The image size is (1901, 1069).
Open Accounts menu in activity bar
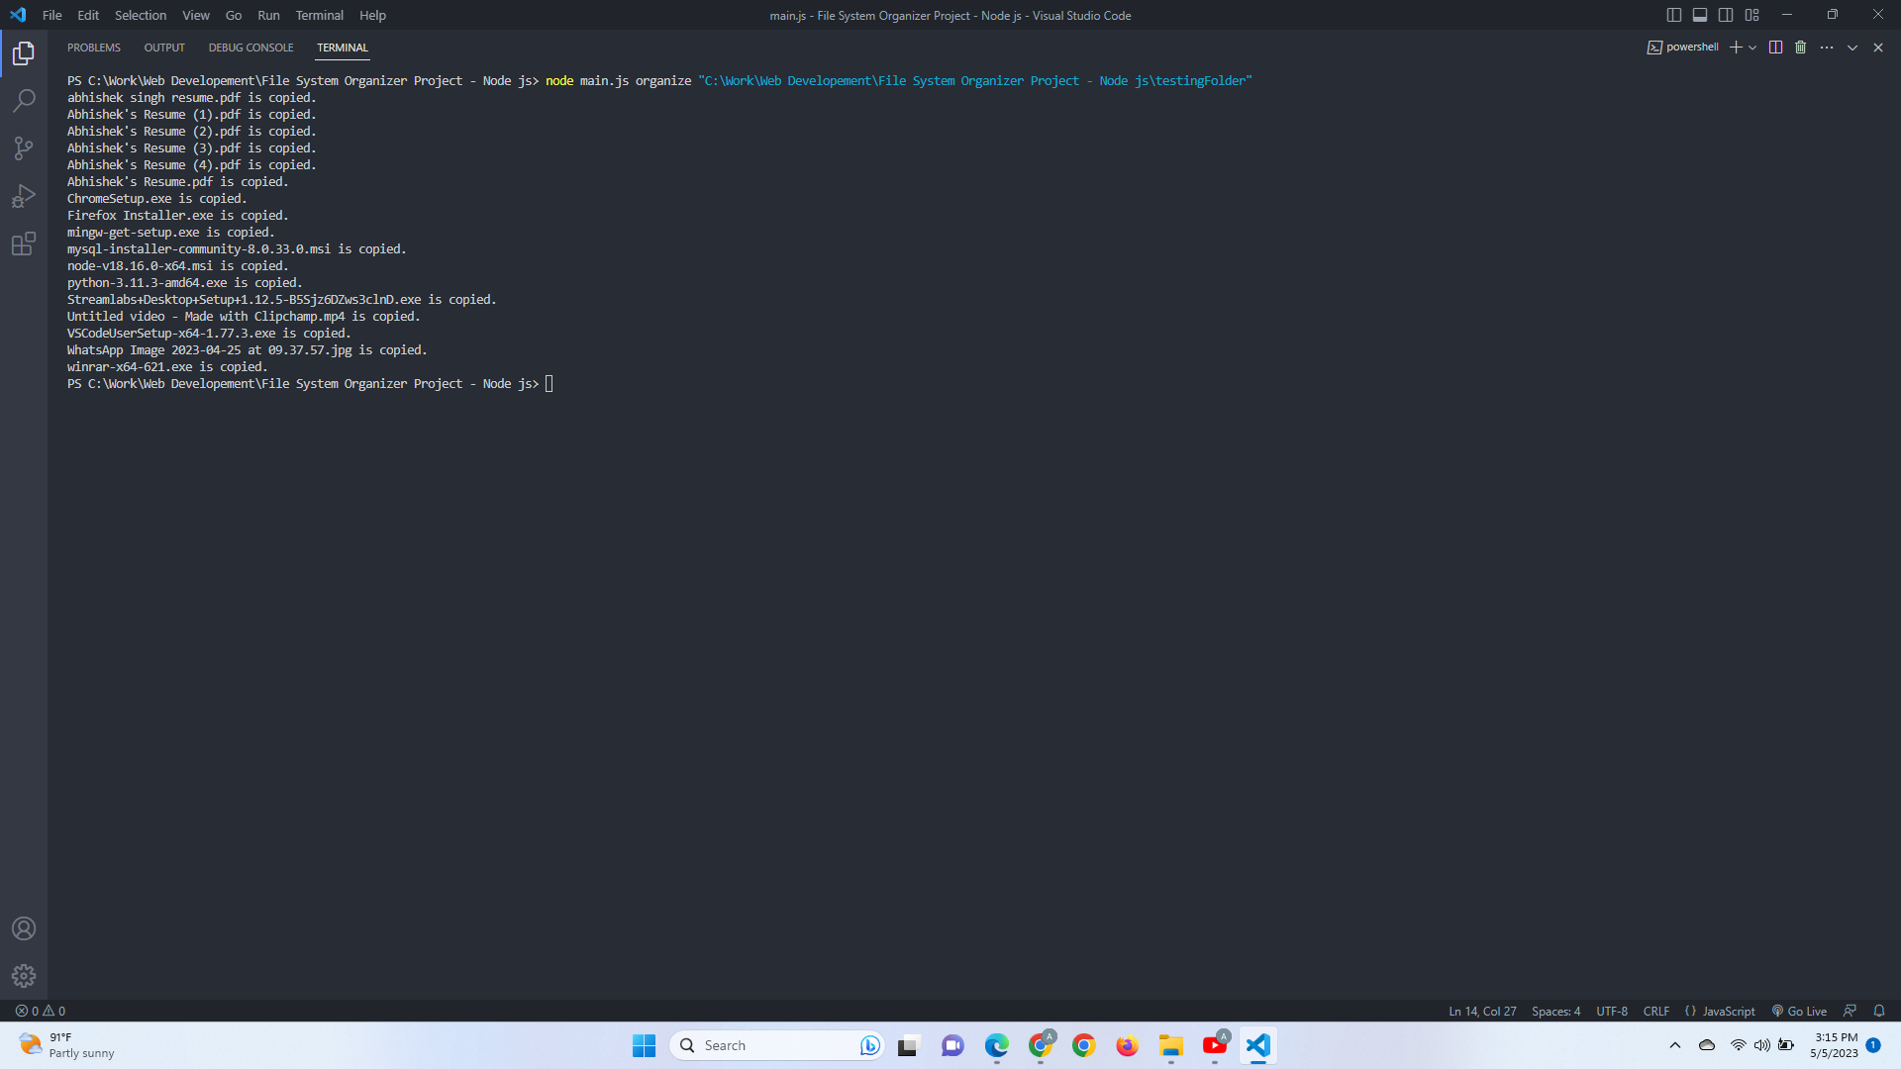click(24, 928)
